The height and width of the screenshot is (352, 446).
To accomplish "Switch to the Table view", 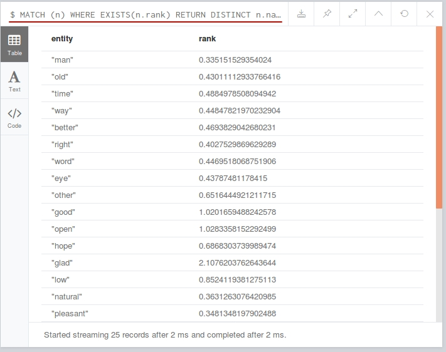I will coord(14,44).
